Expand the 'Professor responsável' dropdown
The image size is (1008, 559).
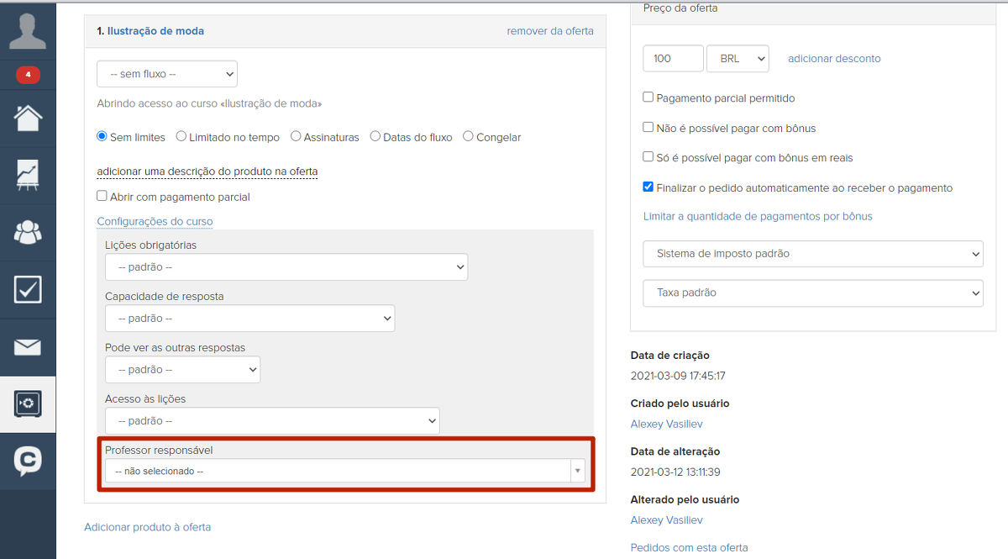[x=344, y=472]
